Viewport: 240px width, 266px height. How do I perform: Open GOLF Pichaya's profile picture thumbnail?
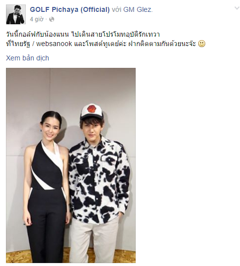pyautogui.click(x=16, y=14)
